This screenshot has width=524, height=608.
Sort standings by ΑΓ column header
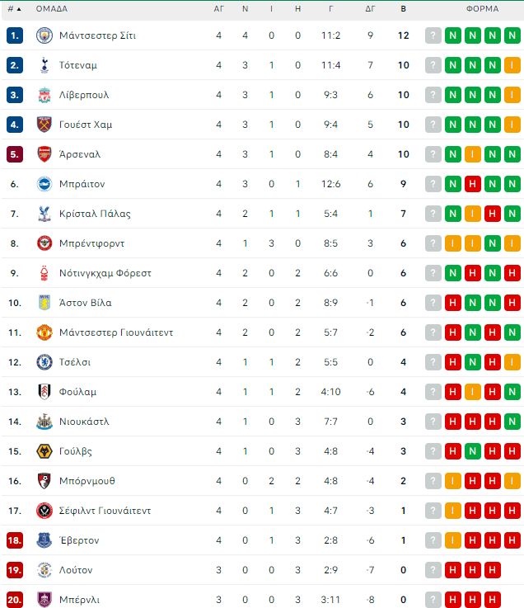pos(219,8)
